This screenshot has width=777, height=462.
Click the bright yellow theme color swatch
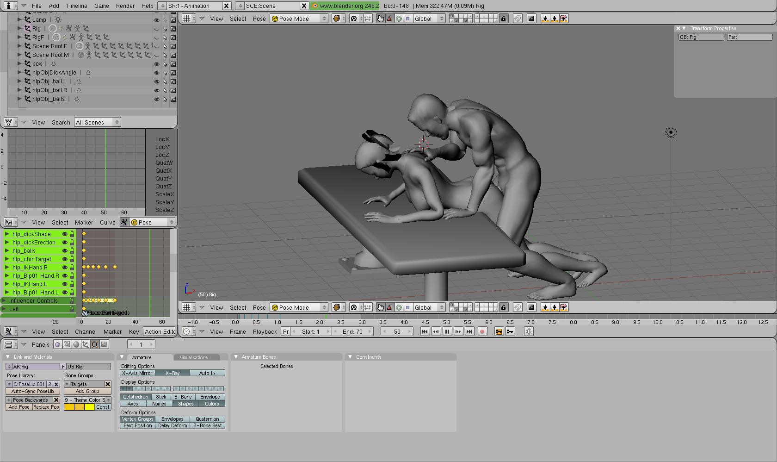click(x=89, y=407)
